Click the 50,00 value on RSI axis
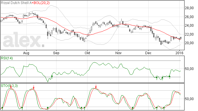 189,69
